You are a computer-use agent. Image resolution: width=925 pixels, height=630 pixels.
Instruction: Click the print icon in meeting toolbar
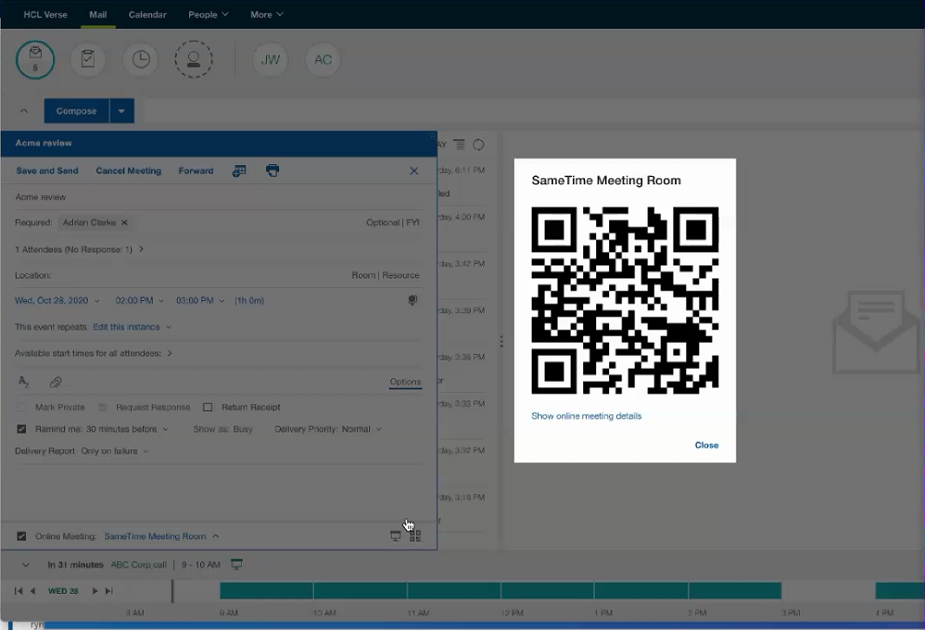[x=272, y=170]
